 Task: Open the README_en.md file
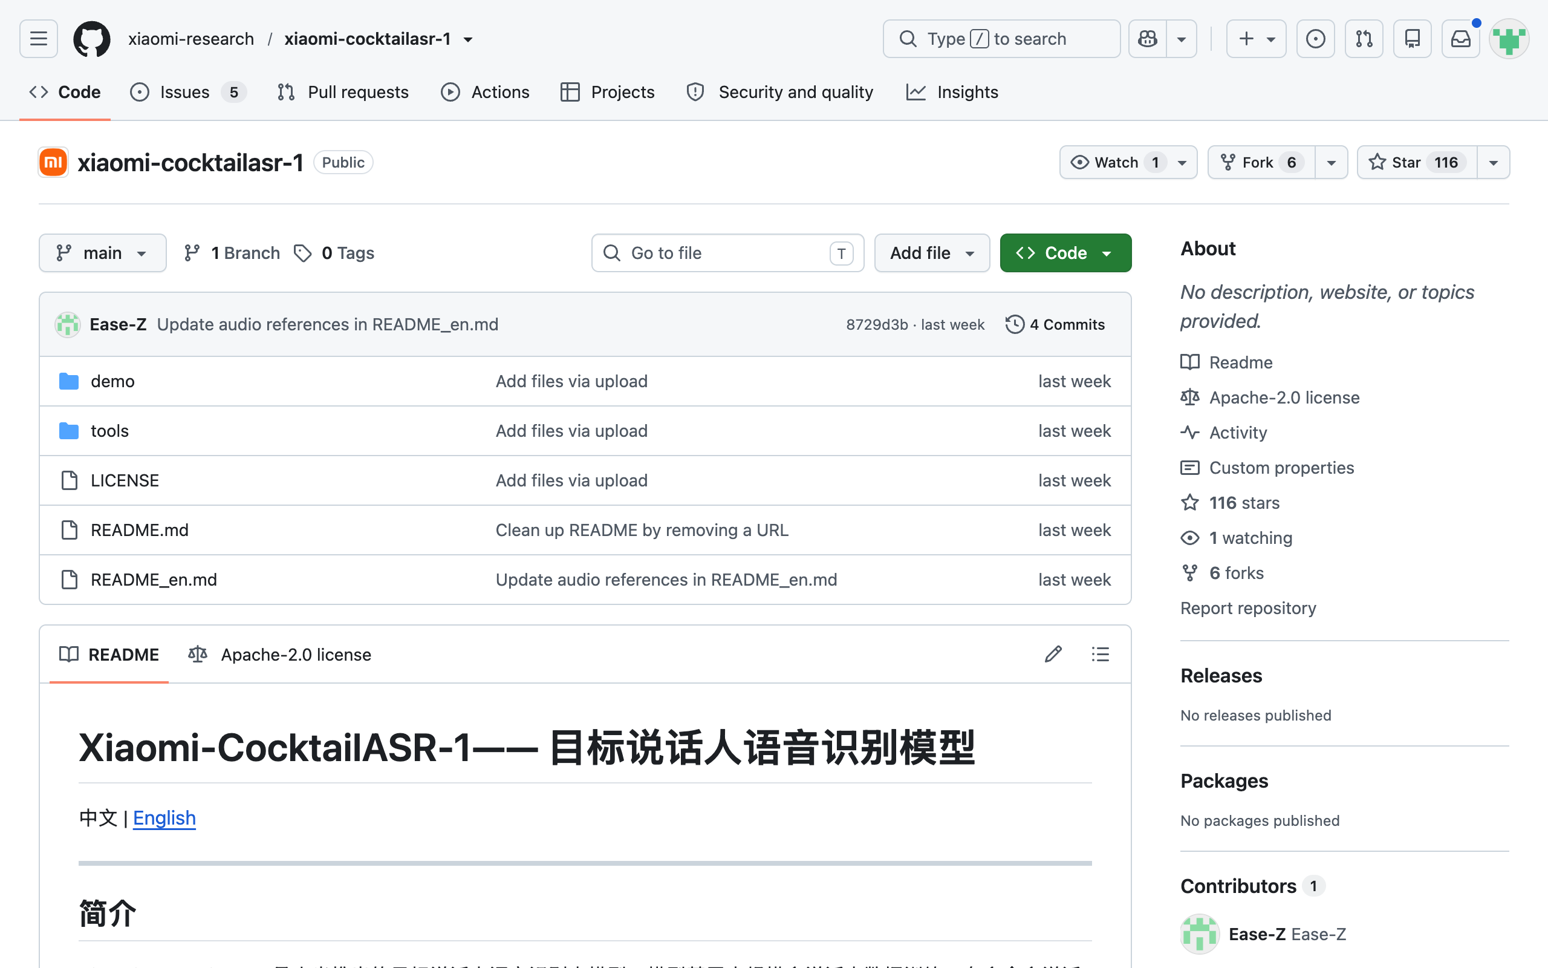click(x=154, y=580)
